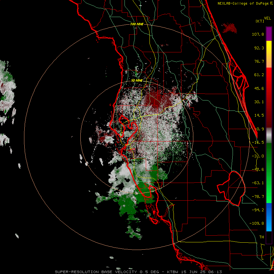
Task: Click the 76.7 legend value
Action: pos(259,61)
